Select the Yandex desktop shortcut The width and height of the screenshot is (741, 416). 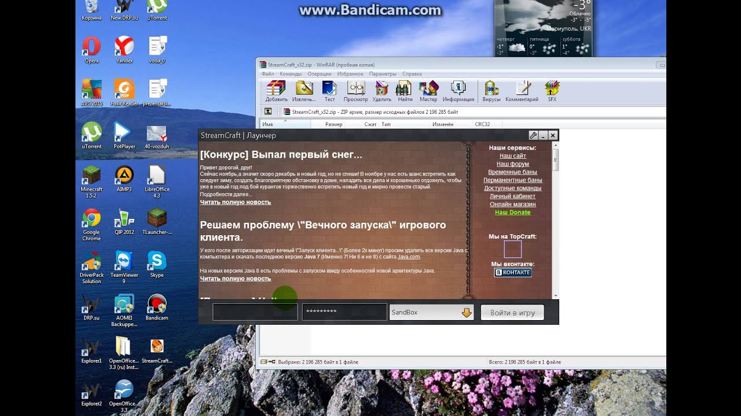124,50
